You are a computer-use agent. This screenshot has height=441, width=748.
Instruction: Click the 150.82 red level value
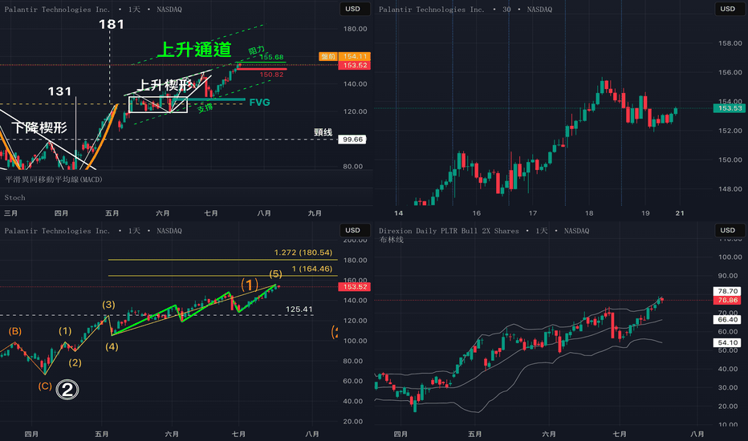coord(271,75)
